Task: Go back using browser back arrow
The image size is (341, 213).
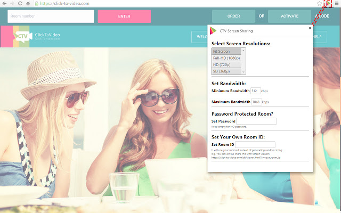Action: [4, 4]
